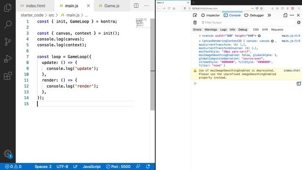The width and height of the screenshot is (302, 170).
Task: Open the Firefox hamburger menu
Action: tap(299, 8)
